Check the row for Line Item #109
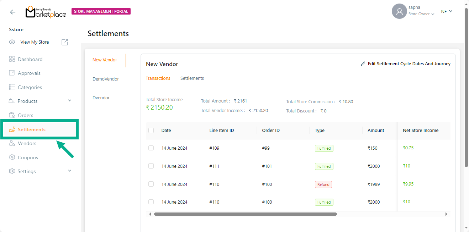Viewport: 469px width, 232px height. (151, 148)
